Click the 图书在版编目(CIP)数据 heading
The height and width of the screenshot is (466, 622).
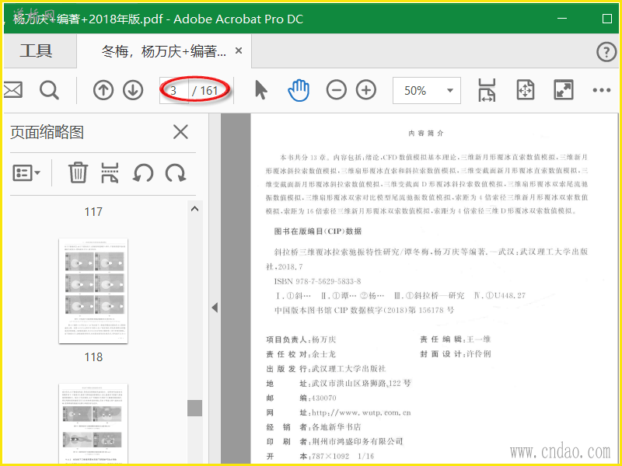click(x=318, y=231)
